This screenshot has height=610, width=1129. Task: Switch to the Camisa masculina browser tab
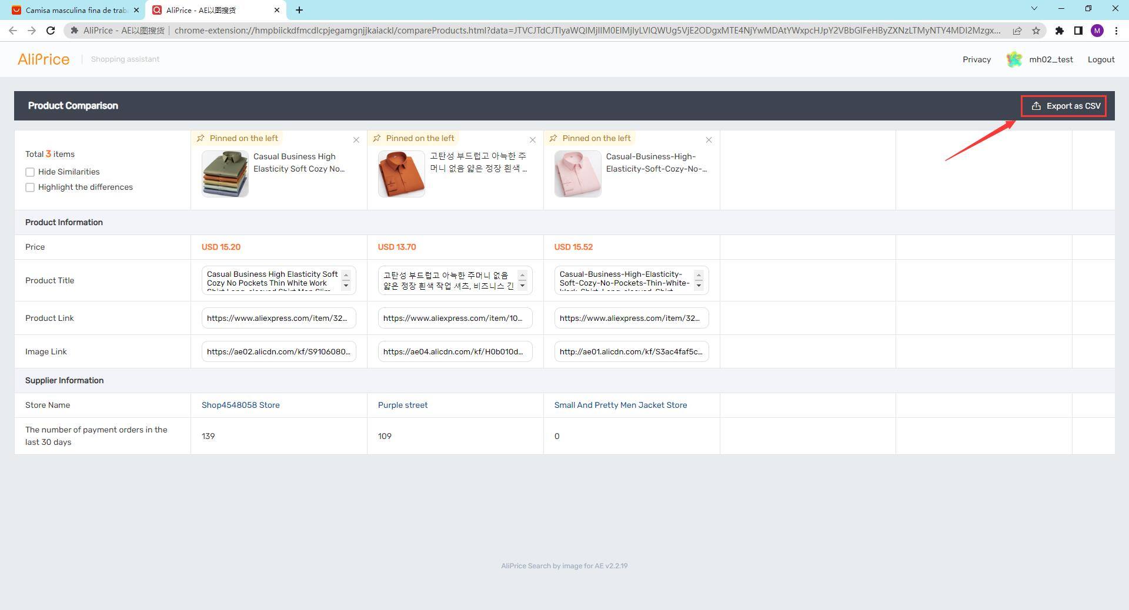(75, 10)
